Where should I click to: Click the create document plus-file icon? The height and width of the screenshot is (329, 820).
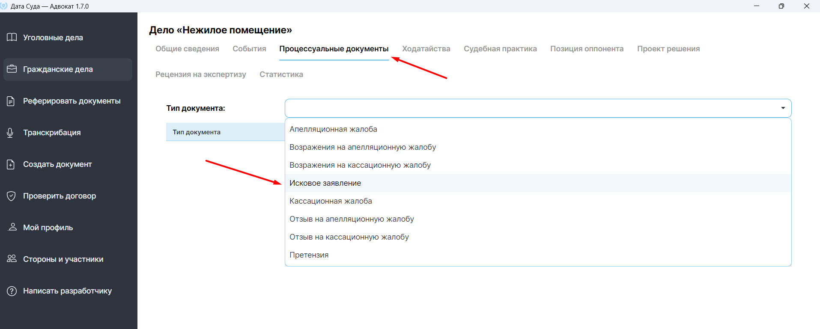click(11, 164)
